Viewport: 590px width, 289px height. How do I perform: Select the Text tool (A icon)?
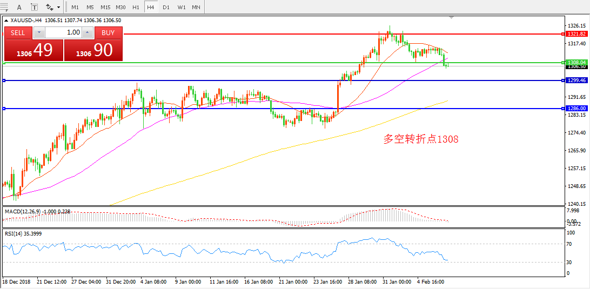19,7
